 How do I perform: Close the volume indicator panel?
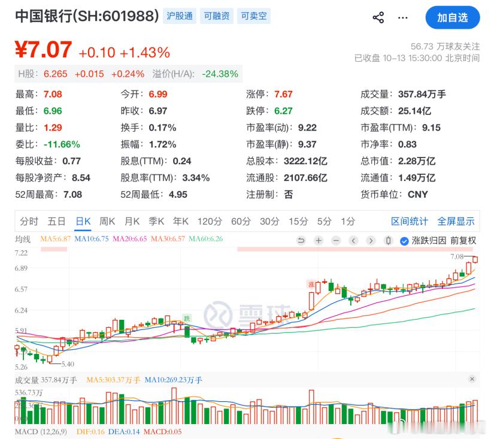(x=472, y=379)
